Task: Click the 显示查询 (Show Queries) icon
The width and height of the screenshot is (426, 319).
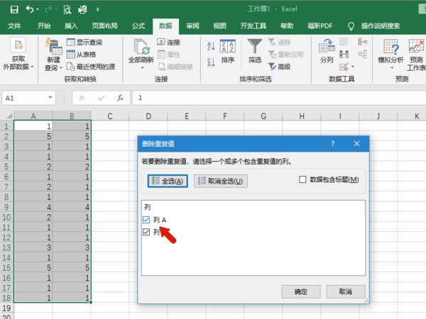Action: tap(71, 43)
